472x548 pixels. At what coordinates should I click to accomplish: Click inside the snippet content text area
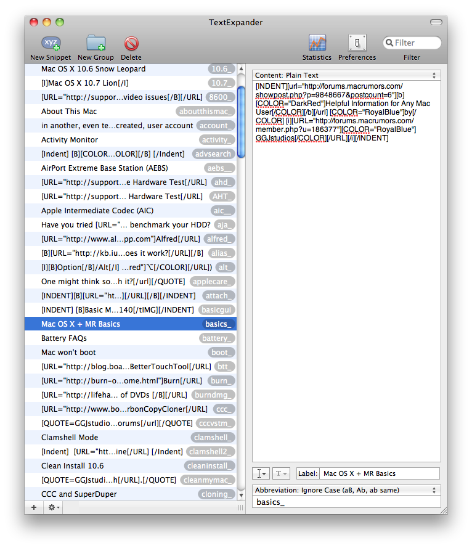[346, 271]
